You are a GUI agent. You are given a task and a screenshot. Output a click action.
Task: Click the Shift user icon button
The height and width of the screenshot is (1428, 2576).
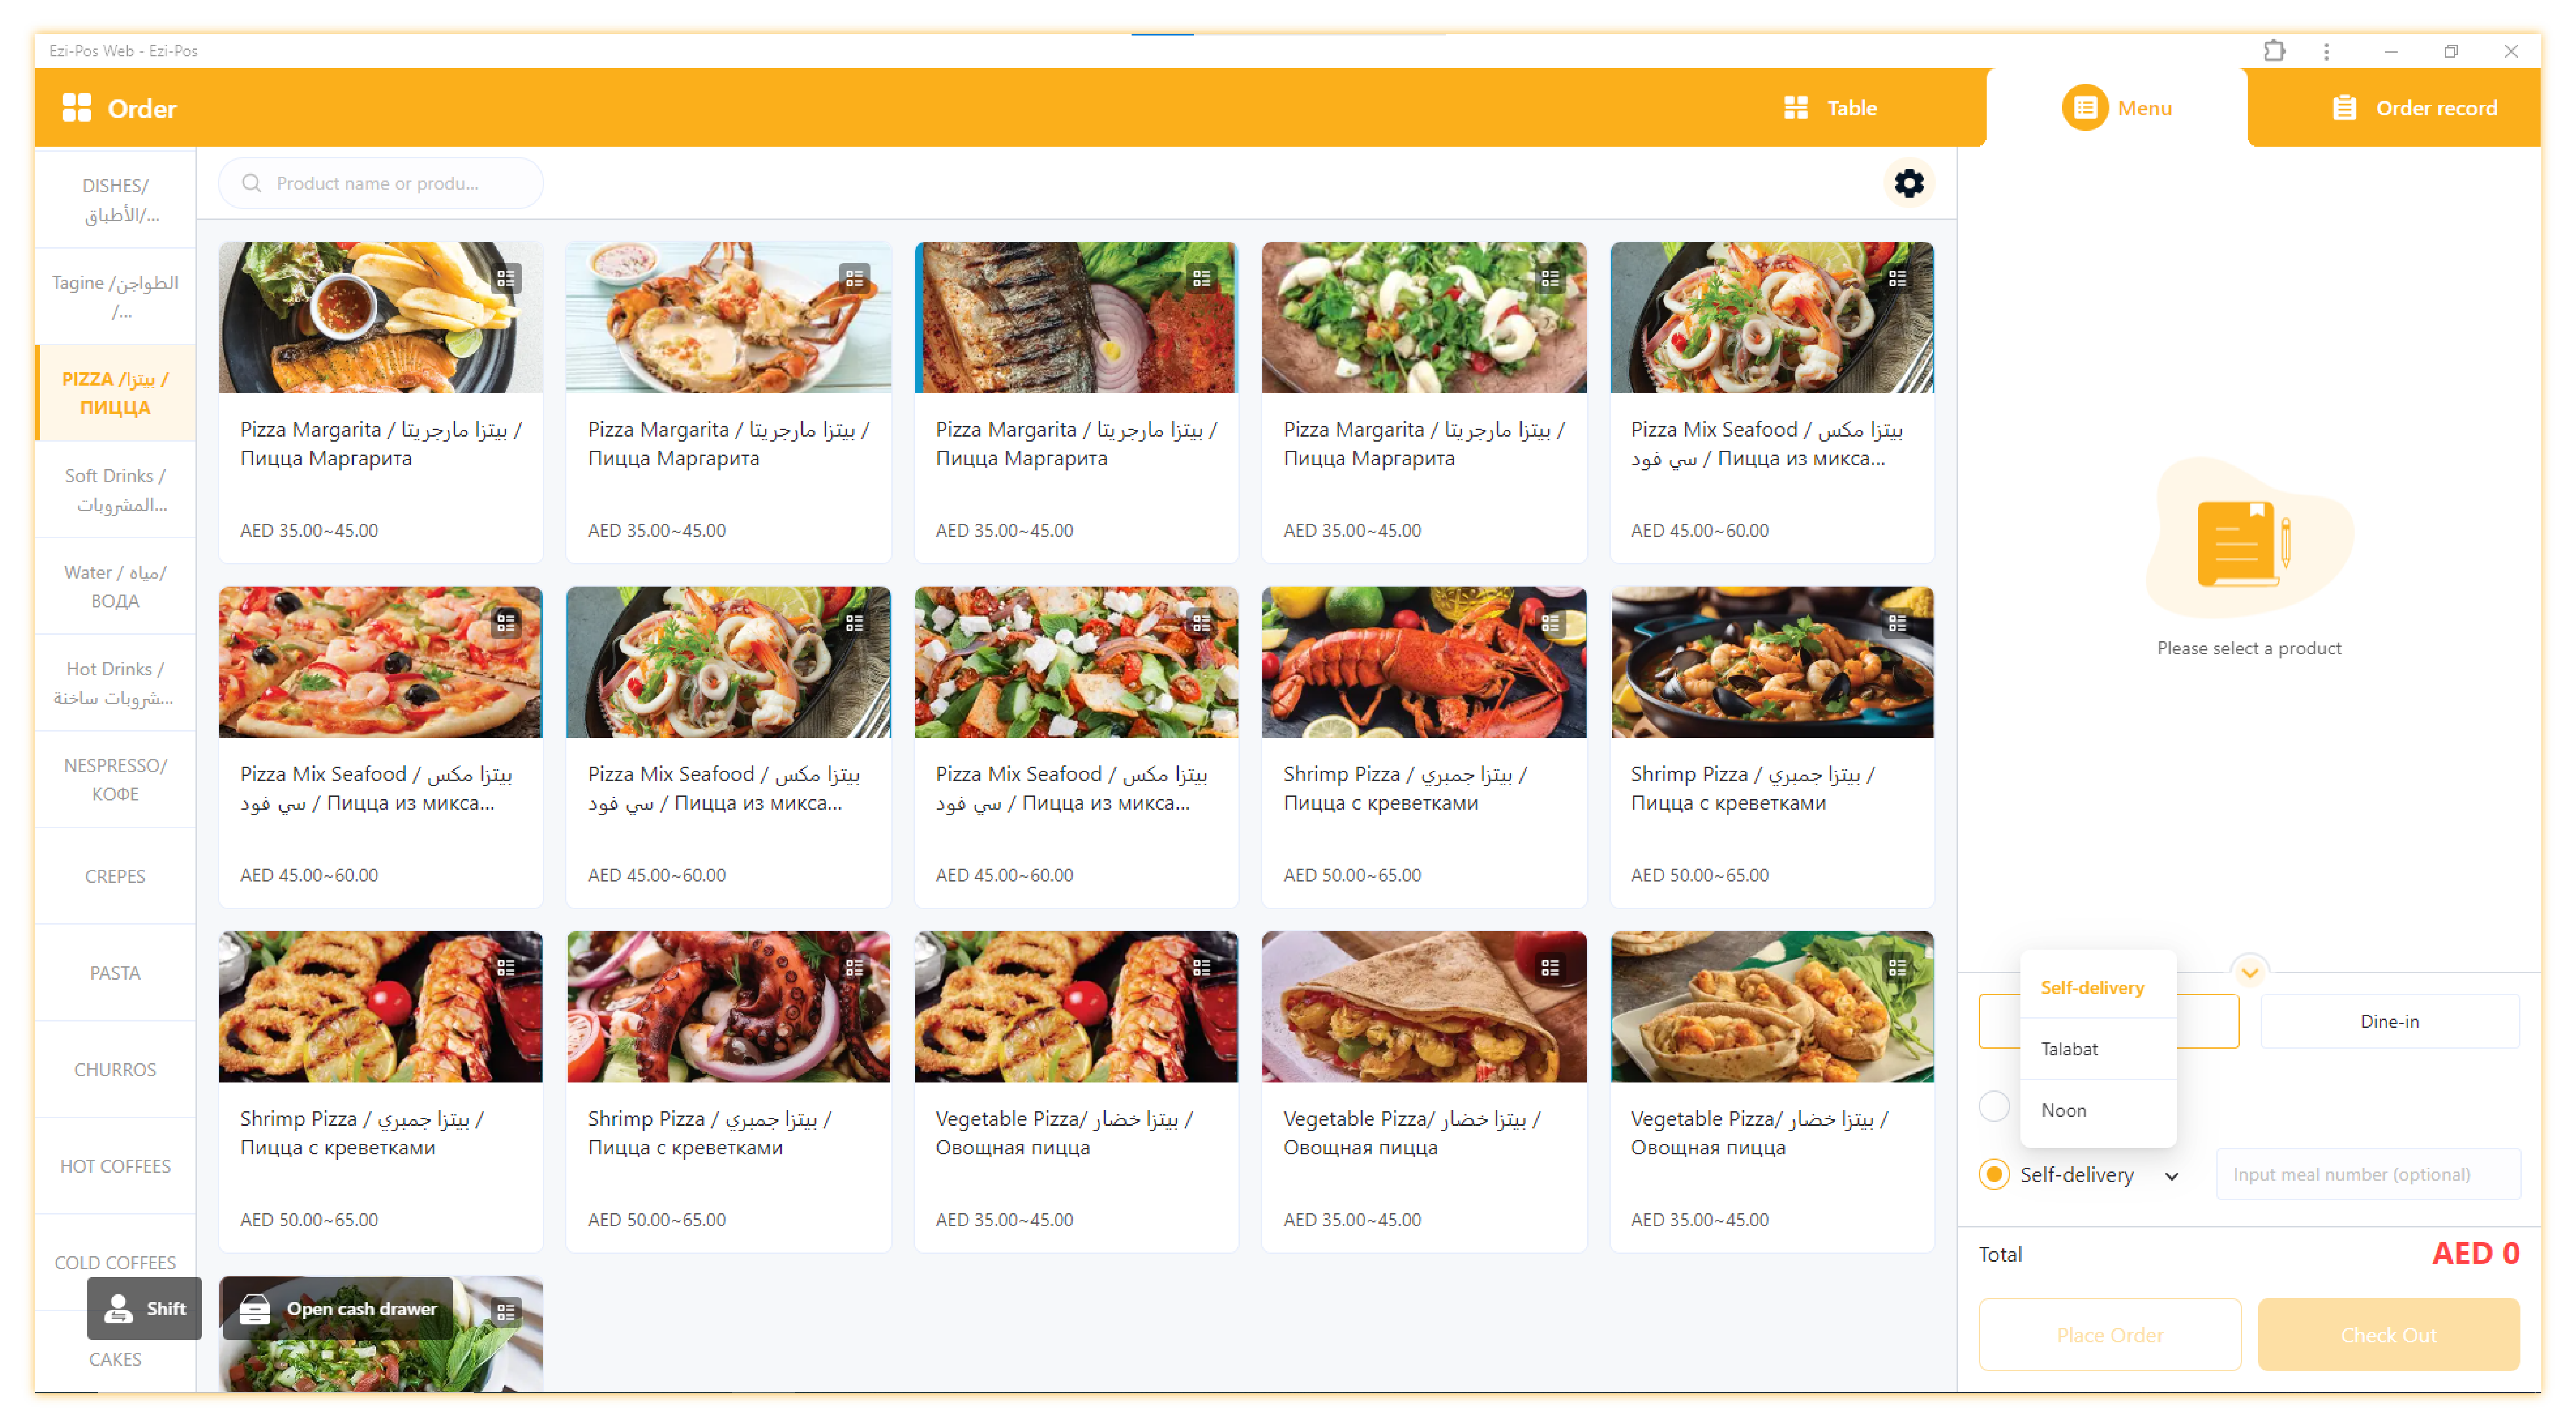click(144, 1308)
